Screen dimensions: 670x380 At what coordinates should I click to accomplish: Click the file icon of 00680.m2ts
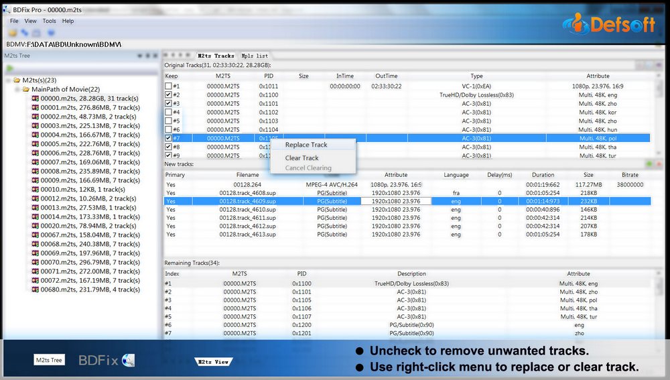pyautogui.click(x=36, y=290)
